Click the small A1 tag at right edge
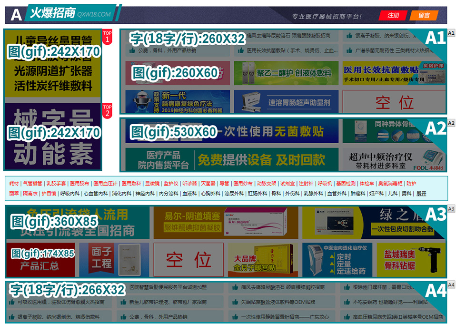The height and width of the screenshot is (324, 456). pyautogui.click(x=451, y=33)
